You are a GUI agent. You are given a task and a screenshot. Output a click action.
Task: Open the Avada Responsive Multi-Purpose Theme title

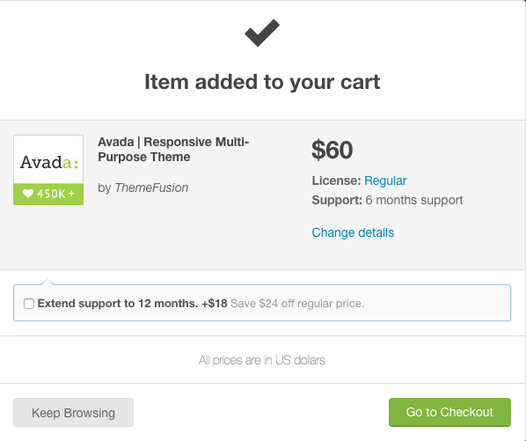pyautogui.click(x=173, y=150)
